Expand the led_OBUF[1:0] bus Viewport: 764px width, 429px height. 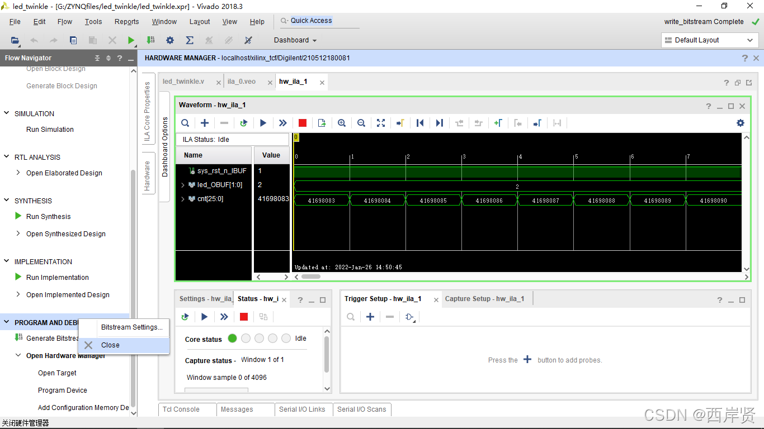coord(183,185)
